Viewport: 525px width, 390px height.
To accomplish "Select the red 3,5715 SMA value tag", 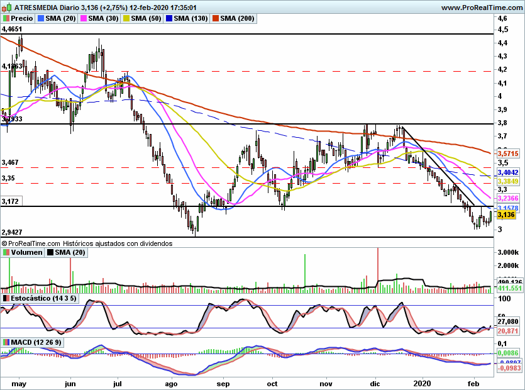I will click(x=508, y=153).
